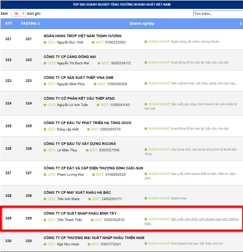Viewport: 243px width, 252px height.
Task: Click the title TOP 500 DOANH NGHIỆP TĂNG TRƯỞNG NHANH NHẤT
Action: (x=121, y=5)
